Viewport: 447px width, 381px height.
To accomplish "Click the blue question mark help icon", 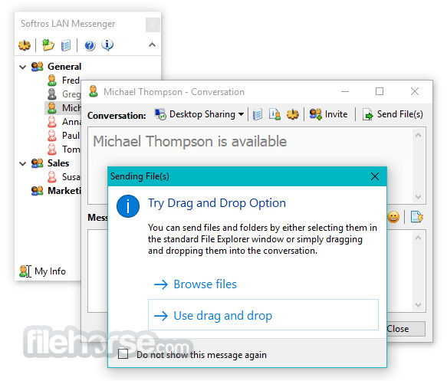I will [x=90, y=45].
